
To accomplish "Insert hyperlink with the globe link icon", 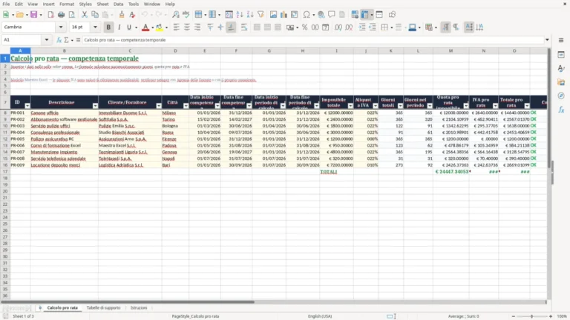I will pyautogui.click(x=321, y=15).
